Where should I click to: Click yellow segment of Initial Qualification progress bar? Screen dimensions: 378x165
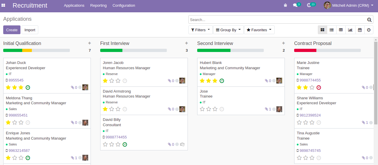pyautogui.click(x=27, y=50)
